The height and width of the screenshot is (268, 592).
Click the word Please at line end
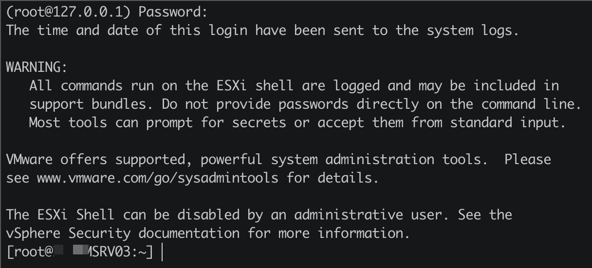coord(528,159)
